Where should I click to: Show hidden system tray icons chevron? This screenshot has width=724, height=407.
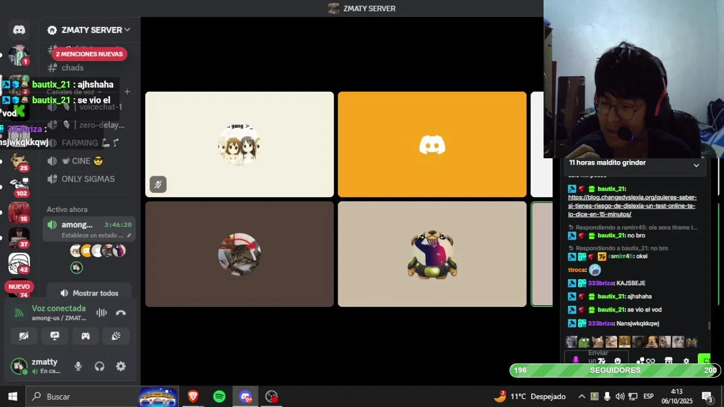point(581,396)
